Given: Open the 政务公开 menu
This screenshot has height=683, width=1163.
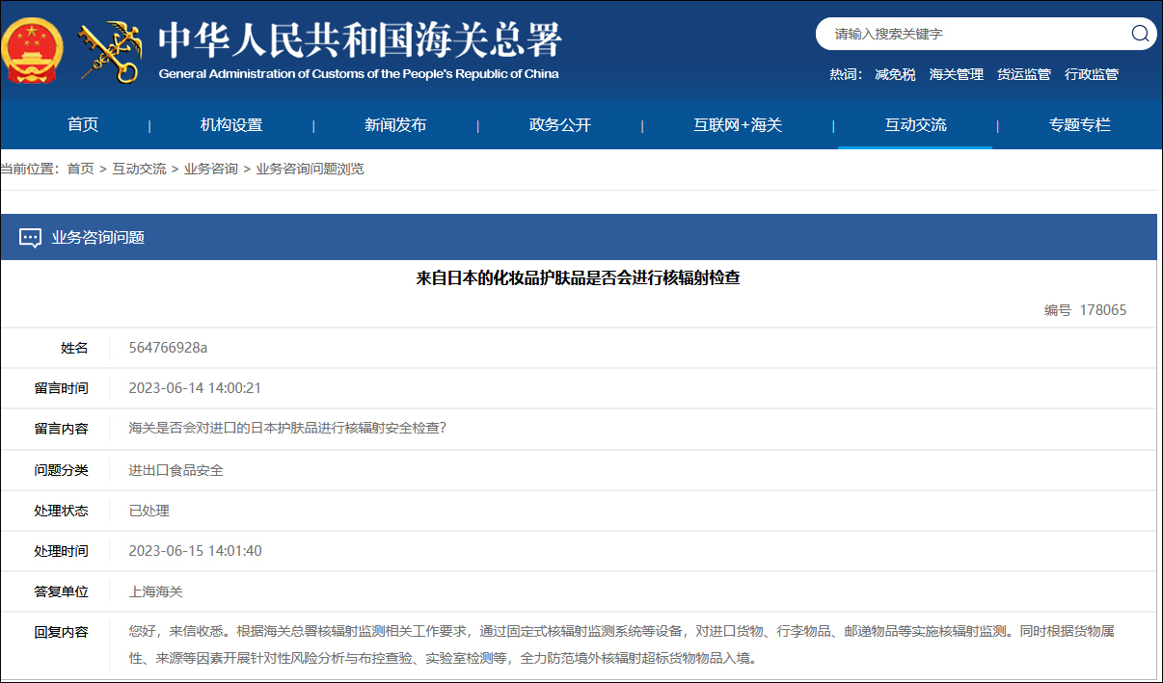Looking at the screenshot, I should [559, 124].
